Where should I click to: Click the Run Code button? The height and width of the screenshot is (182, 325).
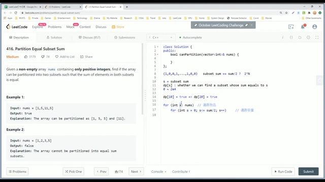click(283, 171)
